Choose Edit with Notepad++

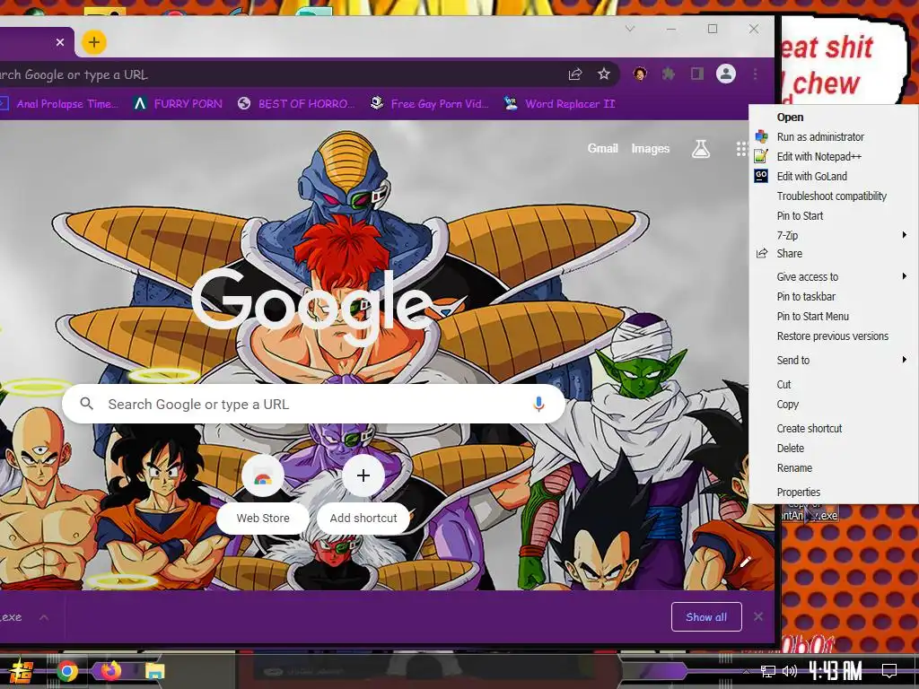point(834,156)
